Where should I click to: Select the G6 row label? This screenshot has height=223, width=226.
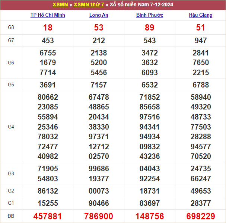(11, 63)
